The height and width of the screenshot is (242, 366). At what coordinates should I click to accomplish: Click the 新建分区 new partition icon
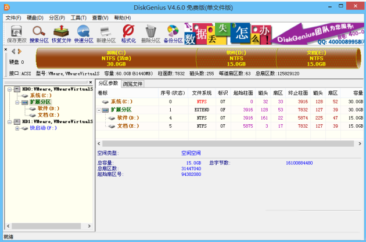click(106, 34)
